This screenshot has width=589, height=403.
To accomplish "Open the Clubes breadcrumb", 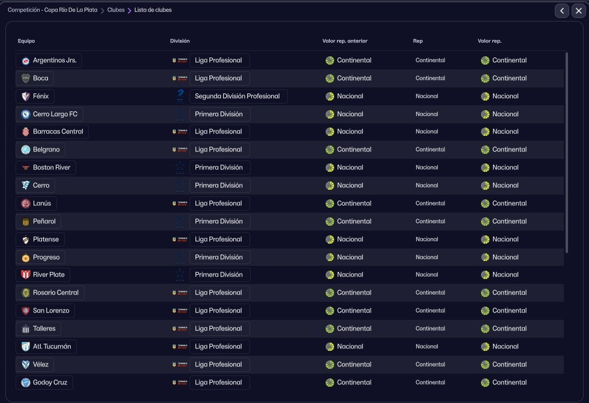I will pos(116,10).
